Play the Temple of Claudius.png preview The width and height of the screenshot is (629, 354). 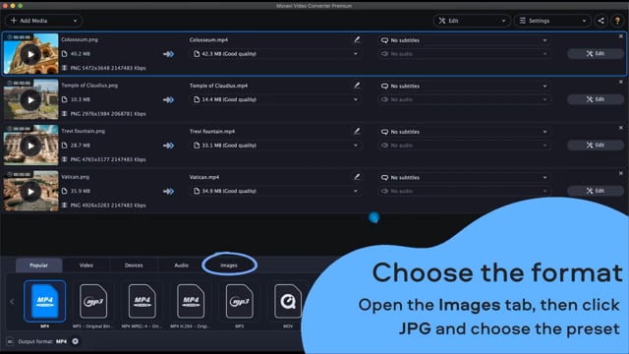[x=30, y=100]
